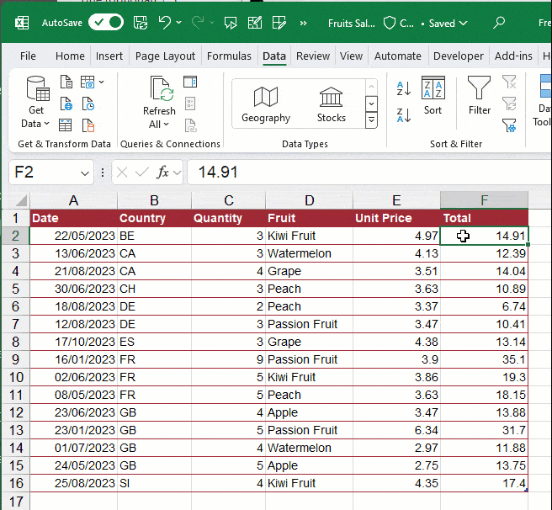552x510 pixels.
Task: Click the shield sensitivity label icon
Action: pos(390,24)
